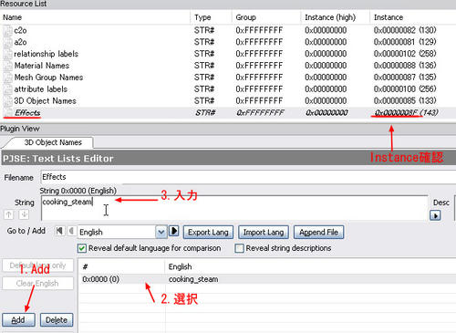This screenshot has width=456, height=333.
Task: Click the Import Lang button
Action: tap(264, 233)
